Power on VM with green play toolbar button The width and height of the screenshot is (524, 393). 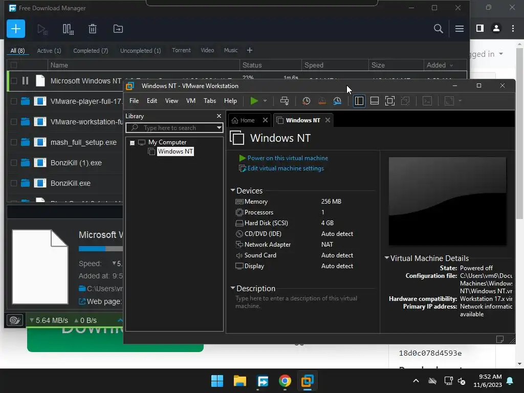254,101
